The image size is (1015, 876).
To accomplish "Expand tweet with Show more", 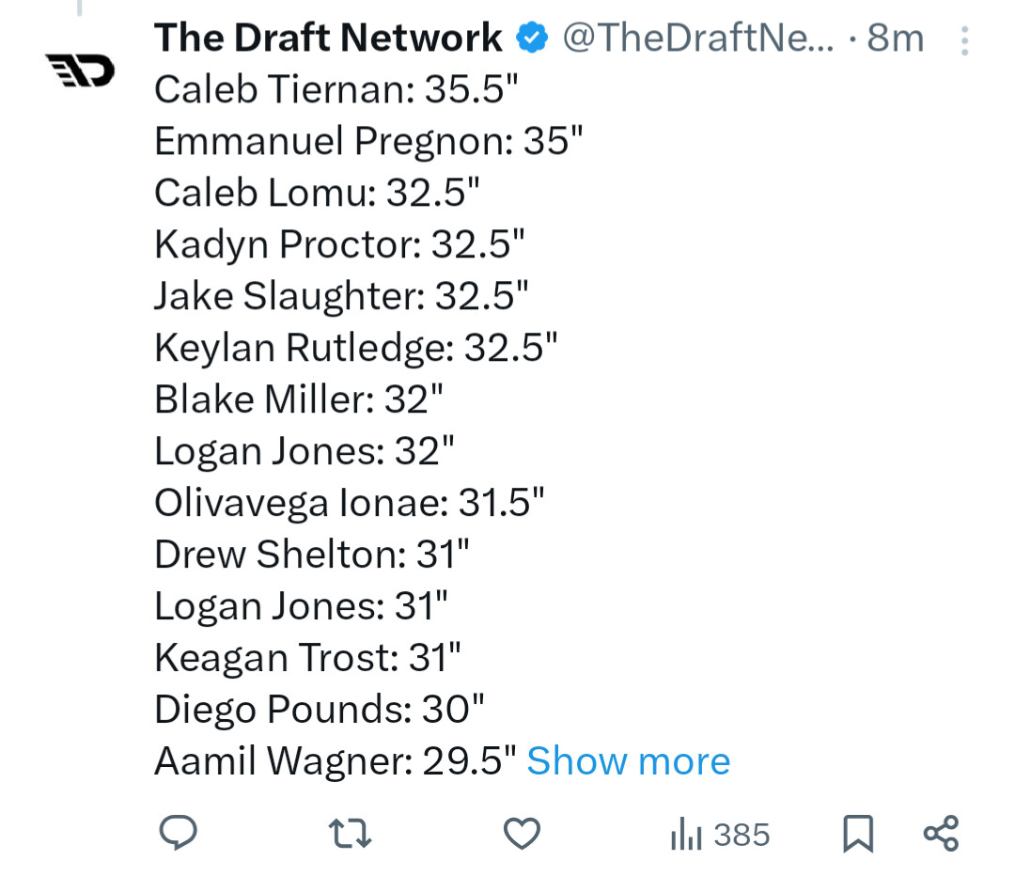I will (x=628, y=761).
